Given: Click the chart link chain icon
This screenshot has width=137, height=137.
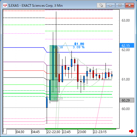Looking at the screenshot, I should click(101, 5).
